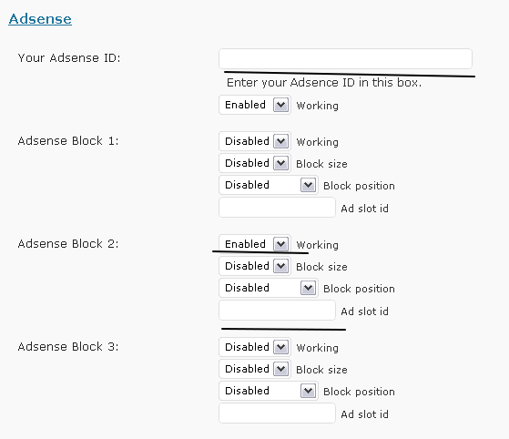This screenshot has height=439, width=509.
Task: Open Adsense Block 1 Block position dropdown
Action: point(269,185)
